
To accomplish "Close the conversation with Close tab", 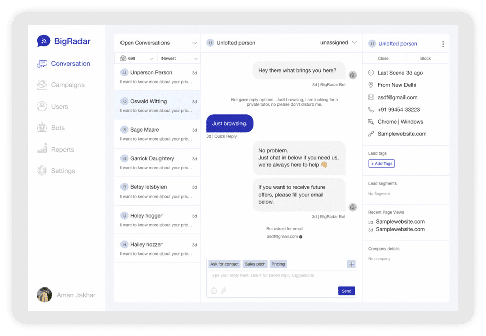I will [x=383, y=58].
